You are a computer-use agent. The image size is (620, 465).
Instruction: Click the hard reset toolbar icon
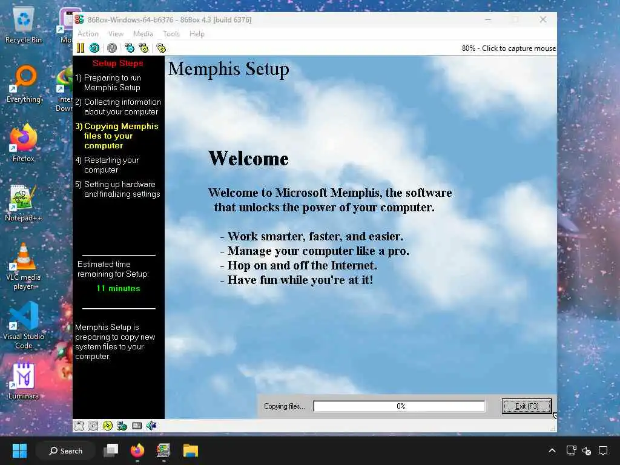pos(94,48)
